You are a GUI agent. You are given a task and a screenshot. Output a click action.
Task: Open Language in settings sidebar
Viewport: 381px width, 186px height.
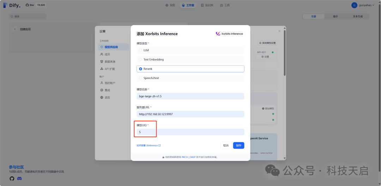[114, 97]
